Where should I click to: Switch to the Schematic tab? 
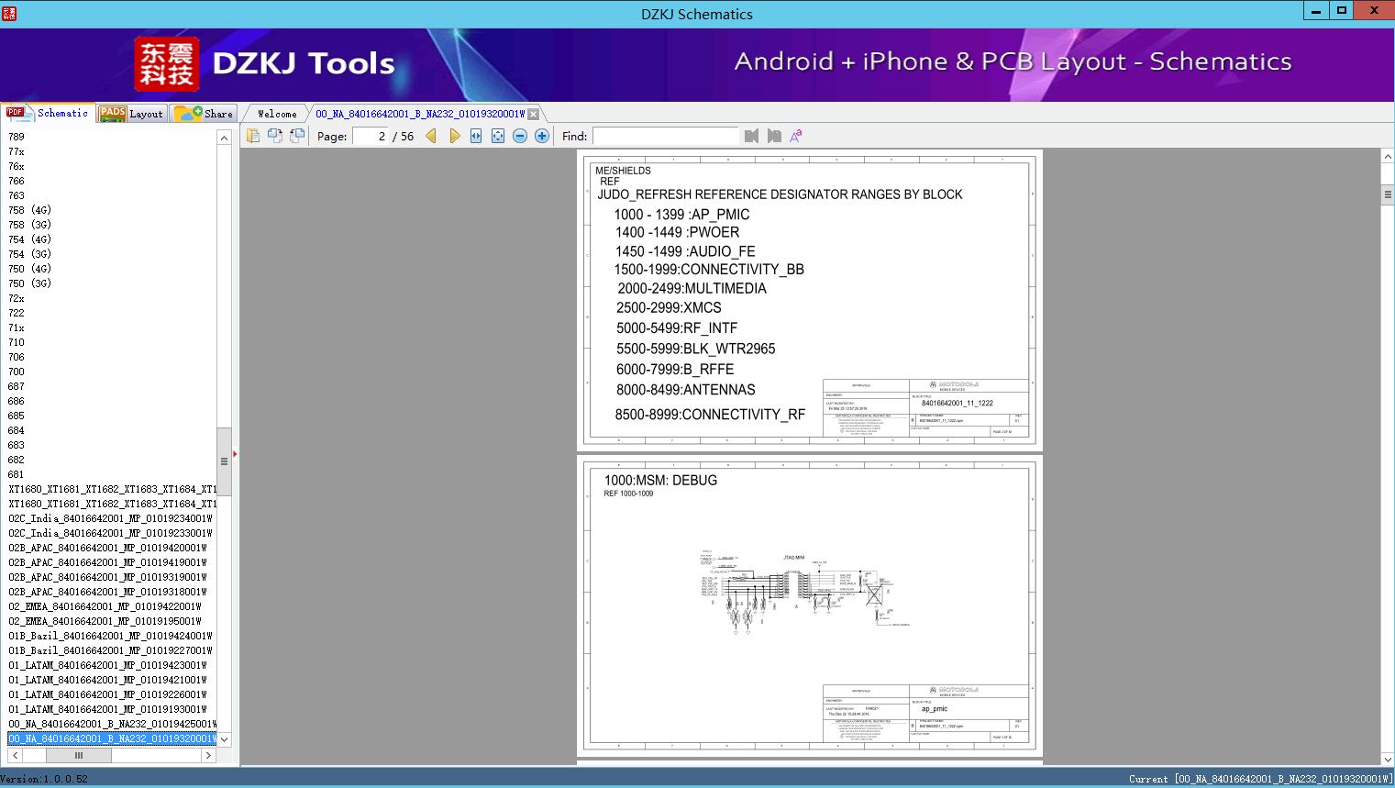coord(48,113)
